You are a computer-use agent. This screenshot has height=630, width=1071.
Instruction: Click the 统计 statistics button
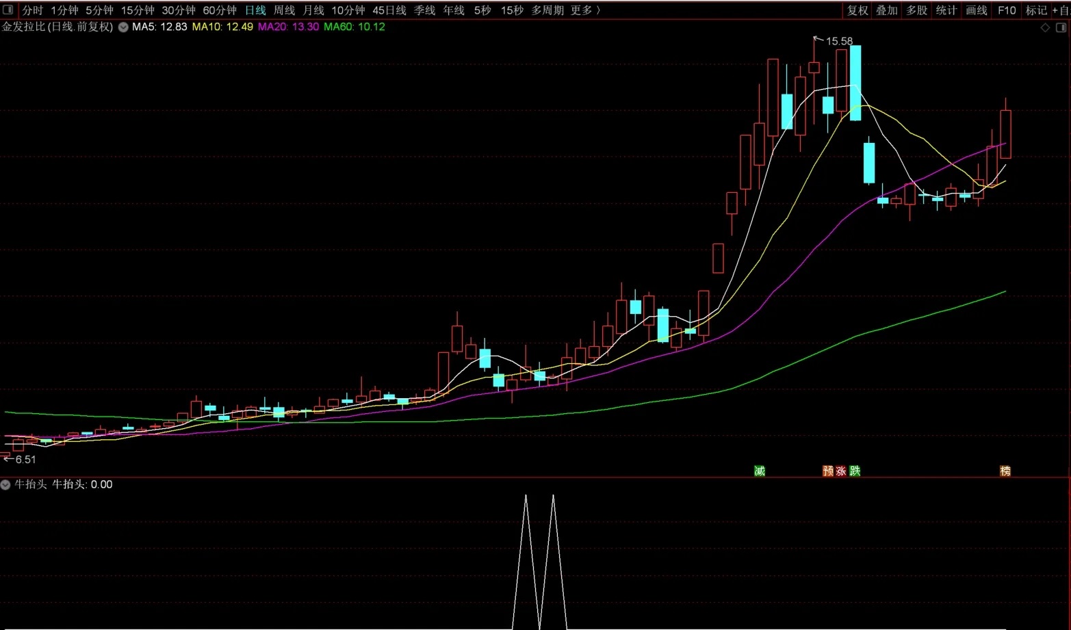(x=946, y=10)
